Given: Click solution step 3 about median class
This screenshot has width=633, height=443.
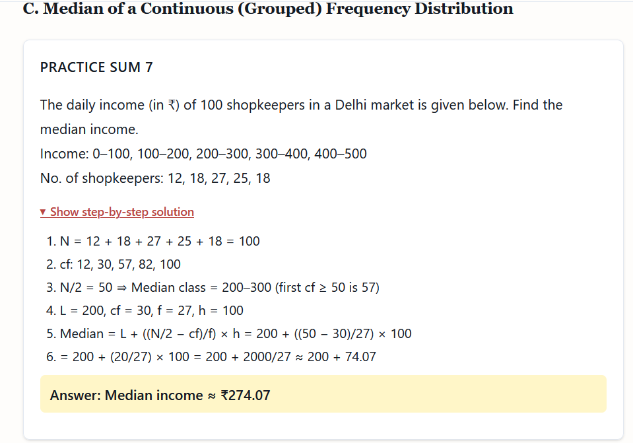Looking at the screenshot, I should pos(213,287).
